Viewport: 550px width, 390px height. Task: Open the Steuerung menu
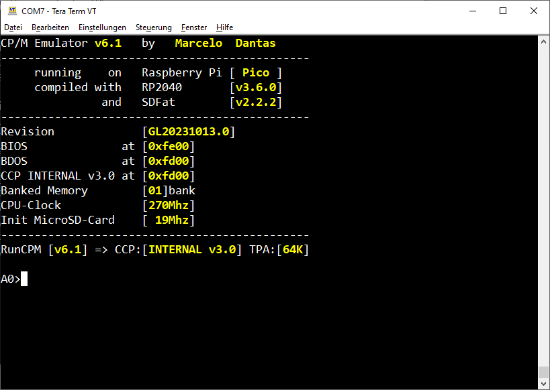153,27
